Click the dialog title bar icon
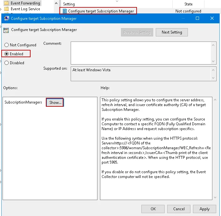This screenshot has width=221, height=216. point(6,19)
